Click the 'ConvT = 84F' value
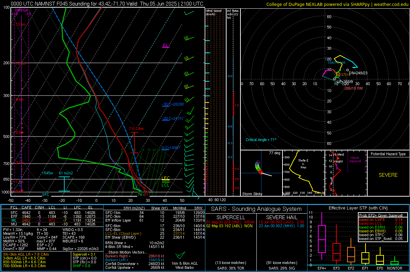The height and width of the screenshot is (272, 410). (x=47, y=237)
